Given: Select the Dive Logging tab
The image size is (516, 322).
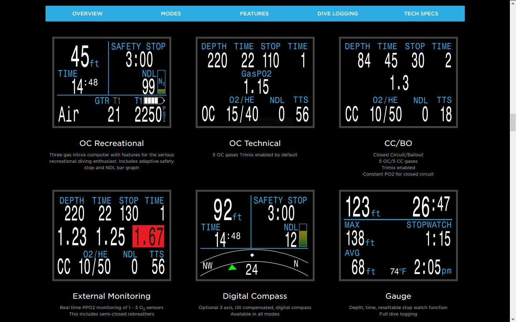Looking at the screenshot, I should coord(338,14).
